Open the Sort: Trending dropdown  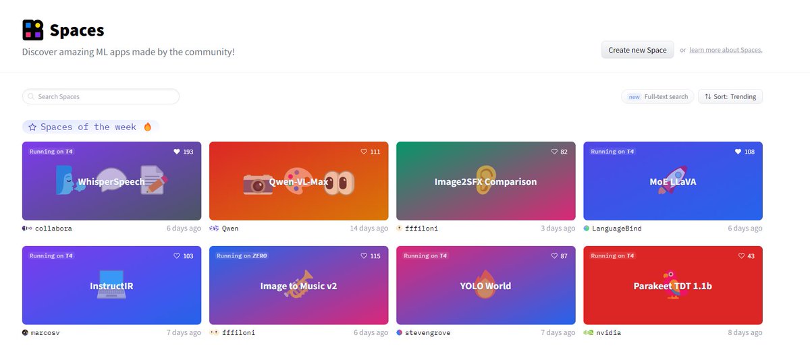tap(730, 96)
